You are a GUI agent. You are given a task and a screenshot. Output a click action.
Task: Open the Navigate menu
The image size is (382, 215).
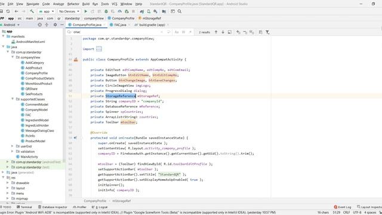coord(33,4)
